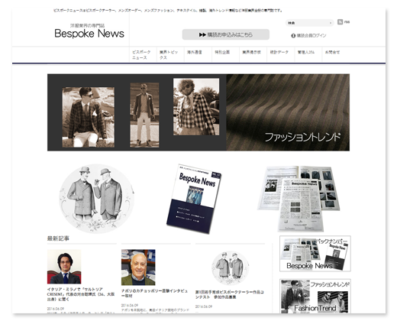This screenshot has height=321, width=397.
Task: Open the Milan サルトリア CRESENT article title
Action: 81,294
